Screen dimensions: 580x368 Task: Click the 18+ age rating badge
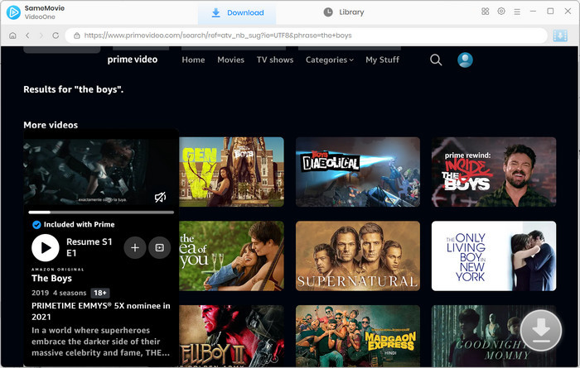coord(100,293)
